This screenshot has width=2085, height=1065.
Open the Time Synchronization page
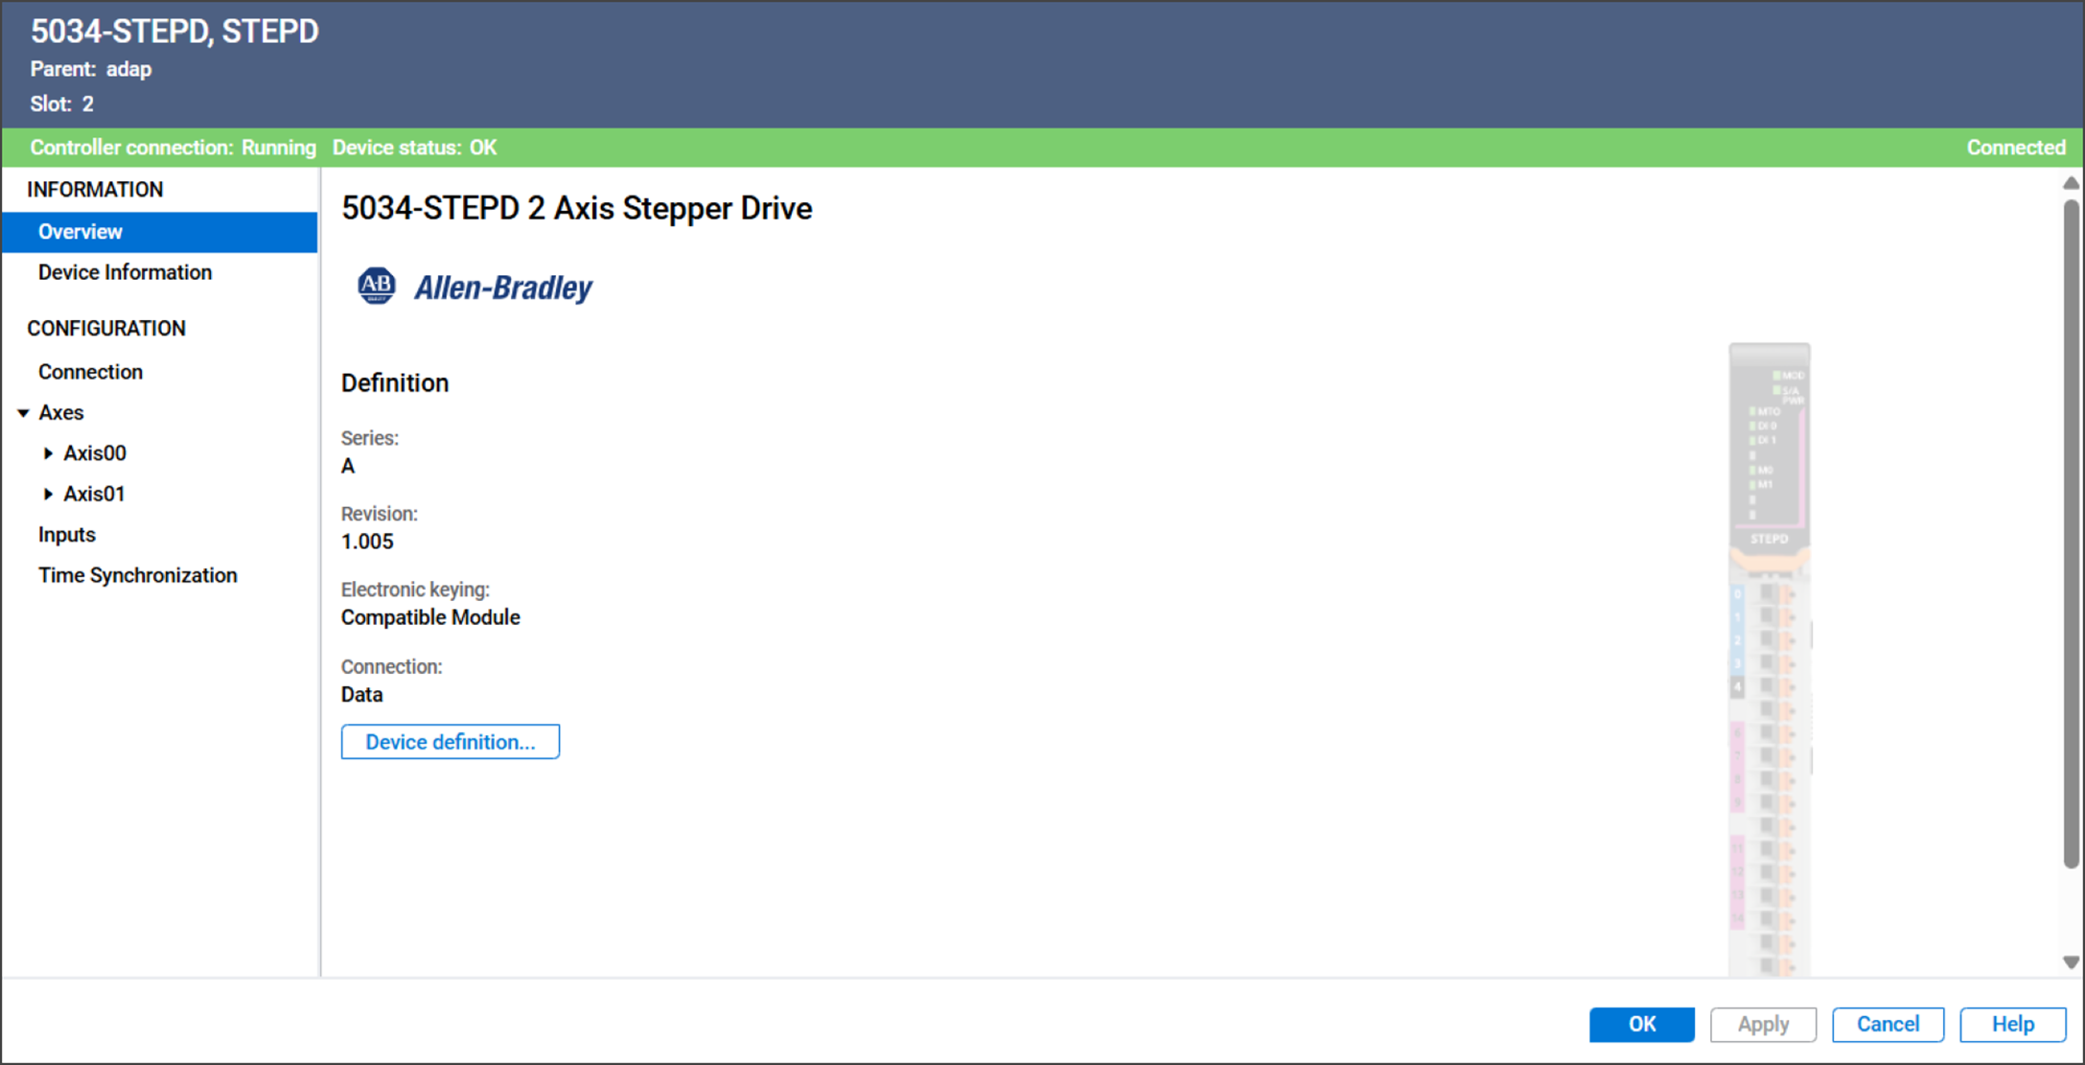(x=137, y=575)
